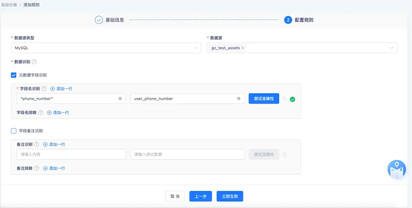This screenshot has width=412, height=208.
Task: Delete the 字段名识别 row via trash icon
Action: point(284,99)
